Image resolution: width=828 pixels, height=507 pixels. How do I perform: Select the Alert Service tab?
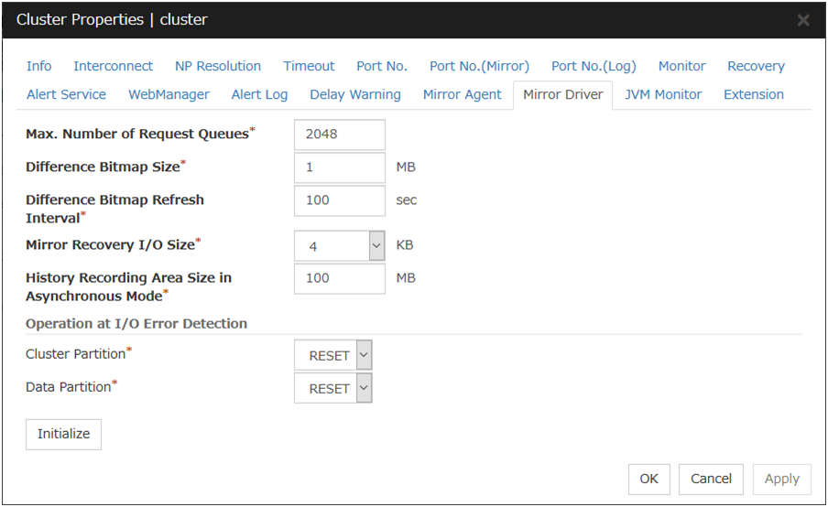click(x=66, y=94)
